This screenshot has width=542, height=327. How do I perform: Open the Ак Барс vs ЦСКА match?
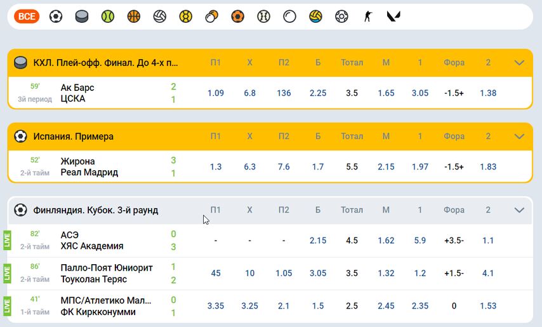[73, 93]
